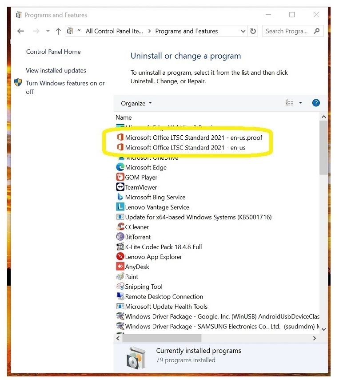The height and width of the screenshot is (380, 339).
Task: Expand the view options dropdown arrow
Action: point(300,103)
